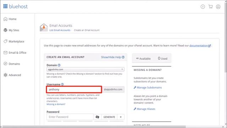Click the tag icon beside Marketplace

tap(5, 41)
